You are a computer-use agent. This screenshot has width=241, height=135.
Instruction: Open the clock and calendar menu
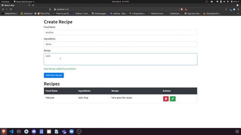(x=120, y=1)
